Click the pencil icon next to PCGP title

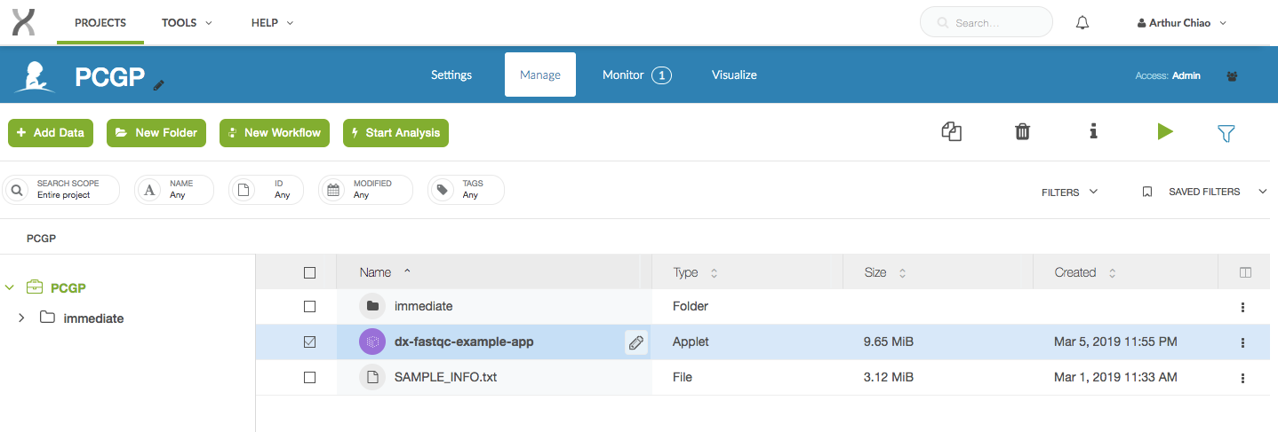point(159,85)
